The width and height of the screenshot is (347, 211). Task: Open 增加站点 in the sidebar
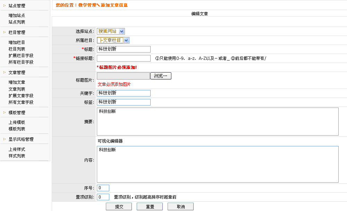17,16
